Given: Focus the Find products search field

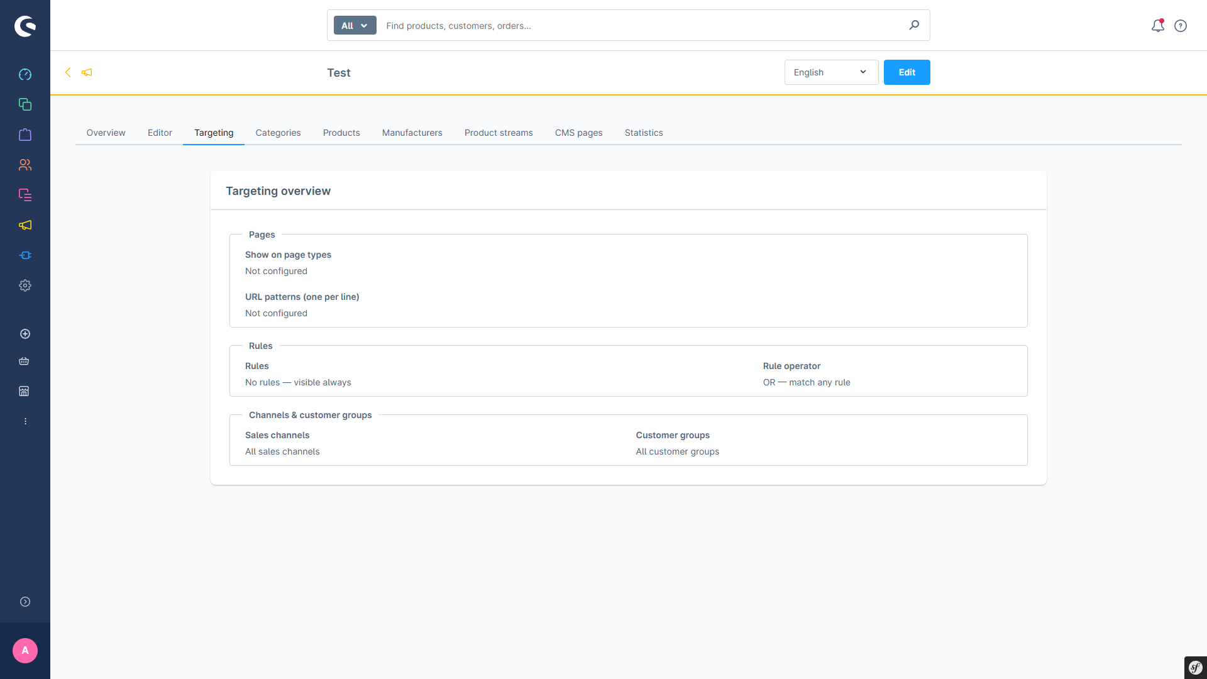Looking at the screenshot, I should coord(641,26).
